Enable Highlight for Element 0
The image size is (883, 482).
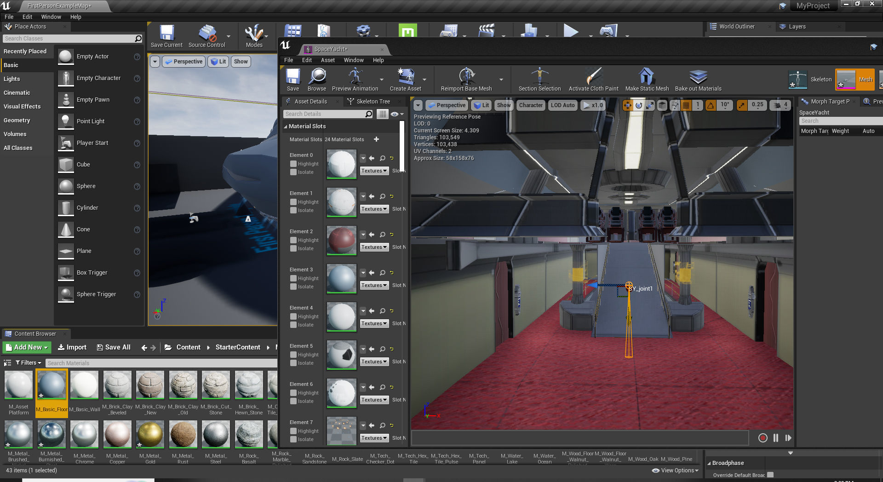coord(293,164)
